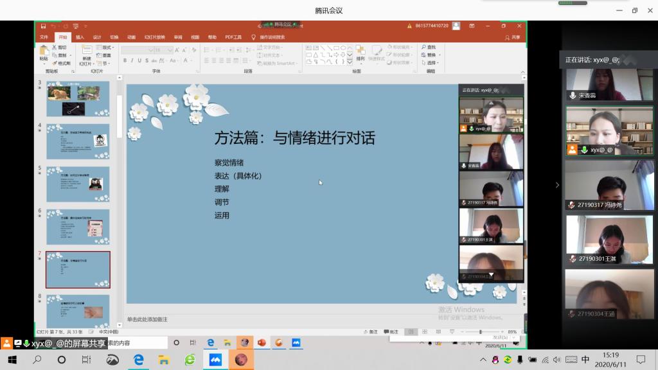This screenshot has width=658, height=370.
Task: Select slide 8 thumbnail
Action: (x=78, y=311)
